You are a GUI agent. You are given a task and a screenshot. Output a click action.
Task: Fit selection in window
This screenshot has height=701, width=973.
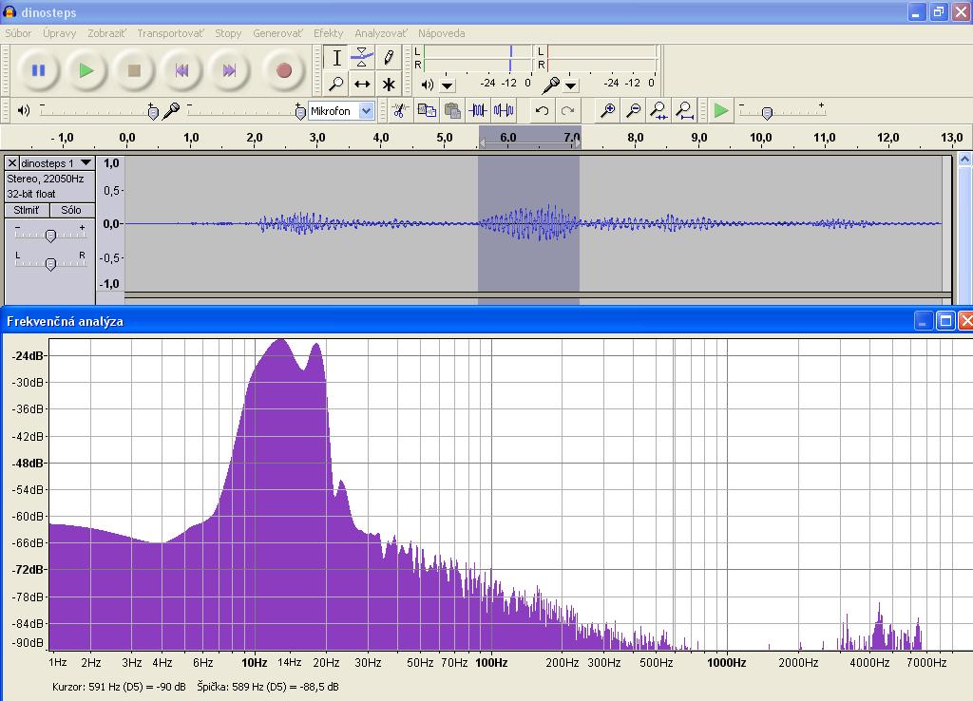(x=658, y=111)
